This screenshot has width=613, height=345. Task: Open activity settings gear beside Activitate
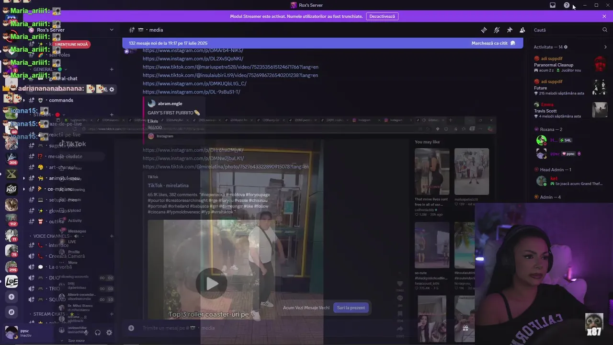point(566,47)
